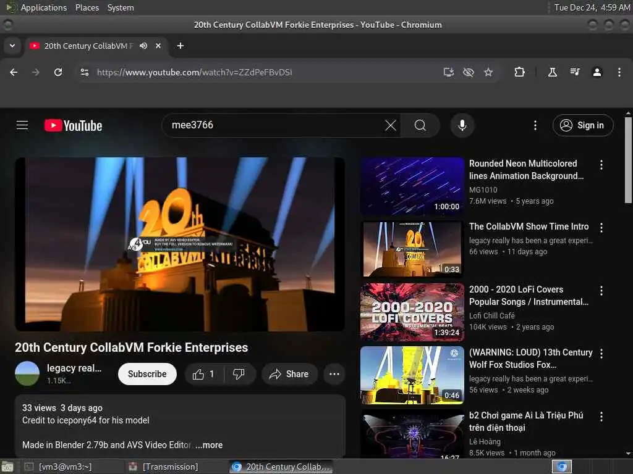Open the Applications menu
The width and height of the screenshot is (633, 474).
(x=44, y=7)
